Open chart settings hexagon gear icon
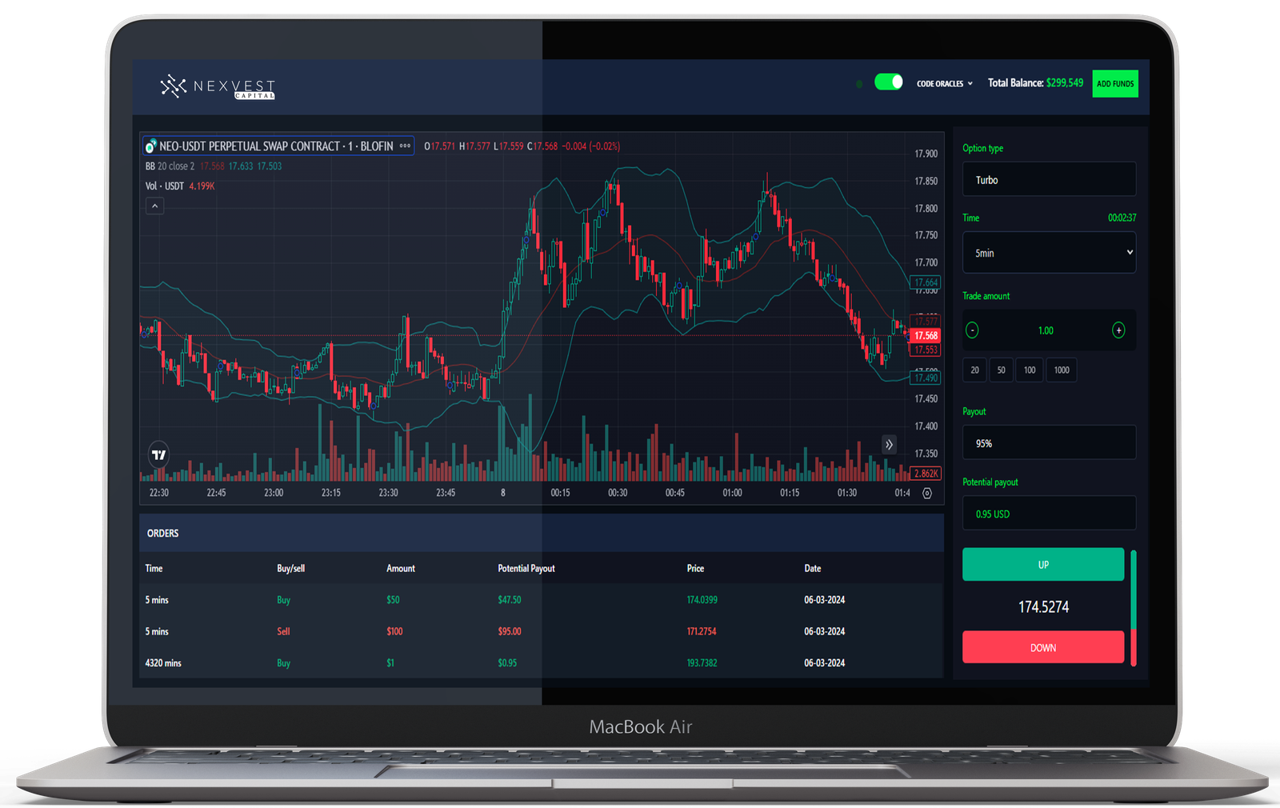This screenshot has width=1280, height=808. point(927,494)
